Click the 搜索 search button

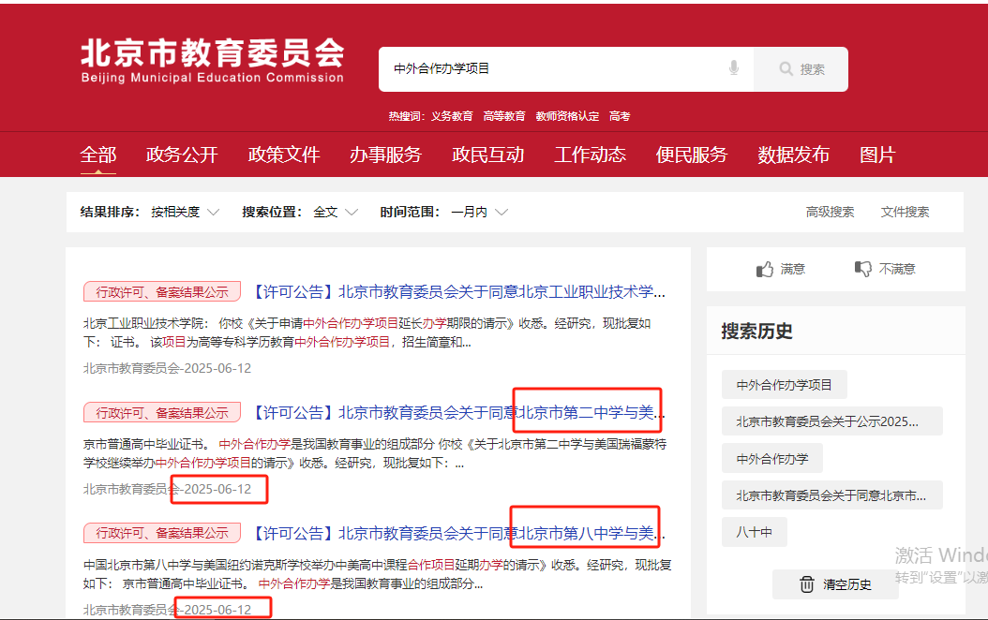click(x=801, y=69)
